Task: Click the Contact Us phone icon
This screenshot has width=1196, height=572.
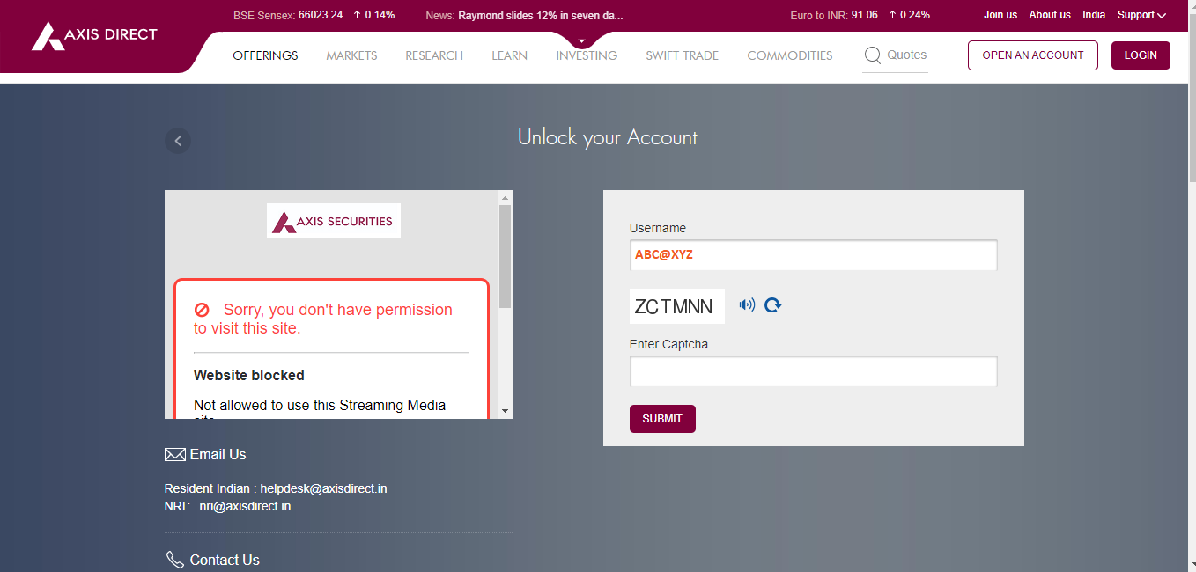Action: pyautogui.click(x=174, y=560)
